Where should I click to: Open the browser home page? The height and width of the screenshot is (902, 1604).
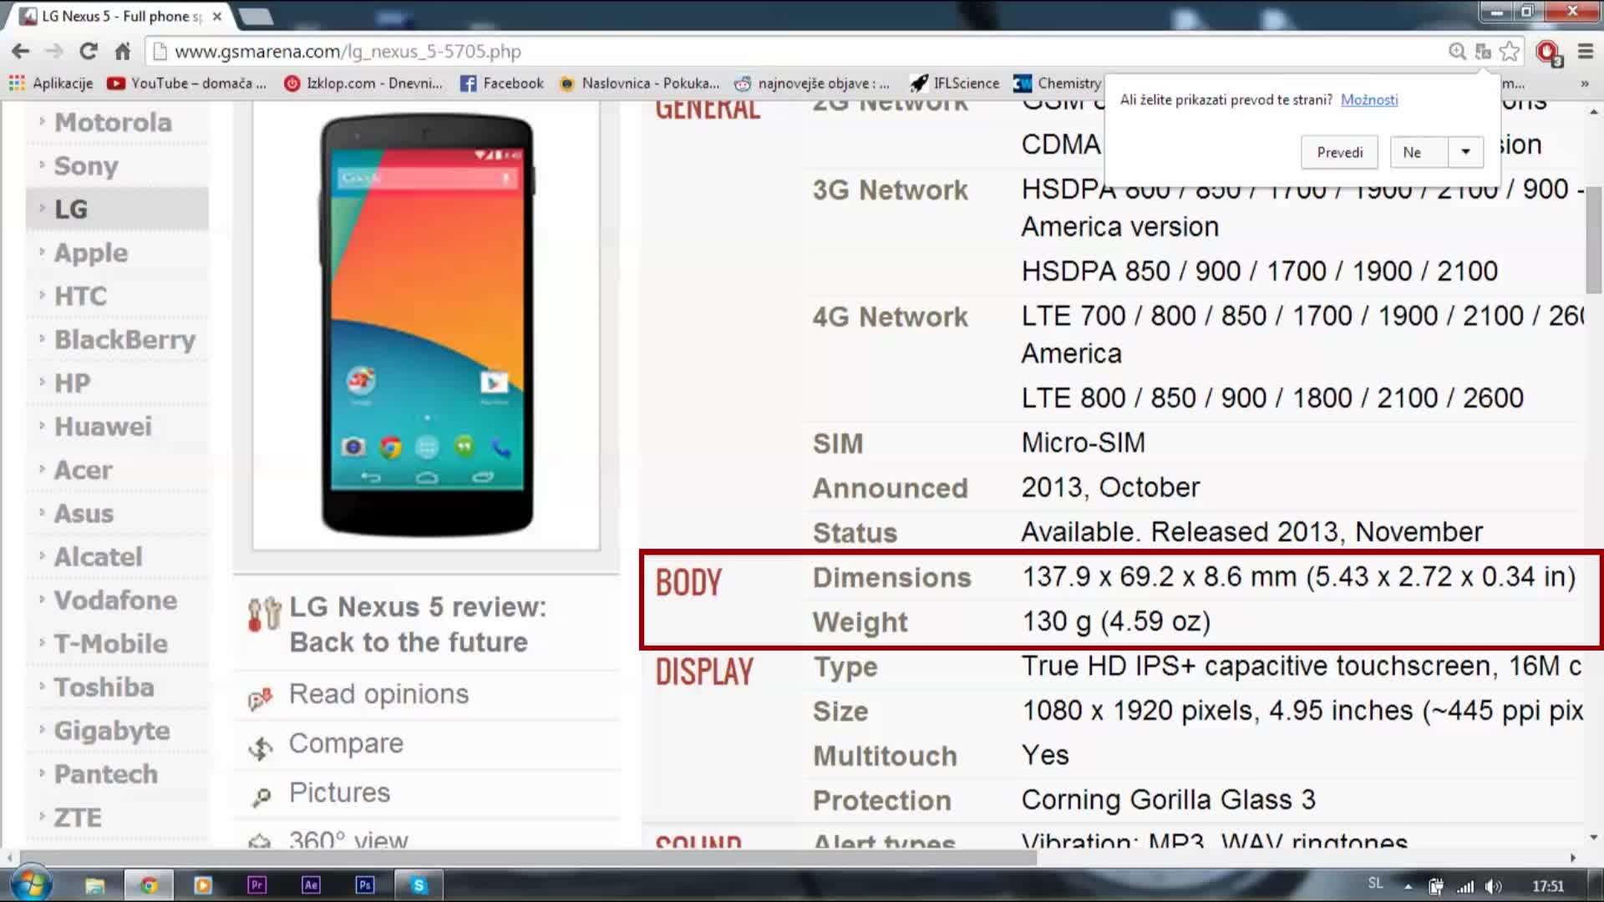point(123,52)
